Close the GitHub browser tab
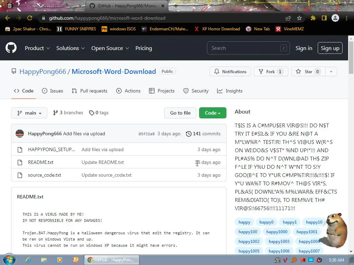The width and height of the screenshot is (354, 265). 163,6
